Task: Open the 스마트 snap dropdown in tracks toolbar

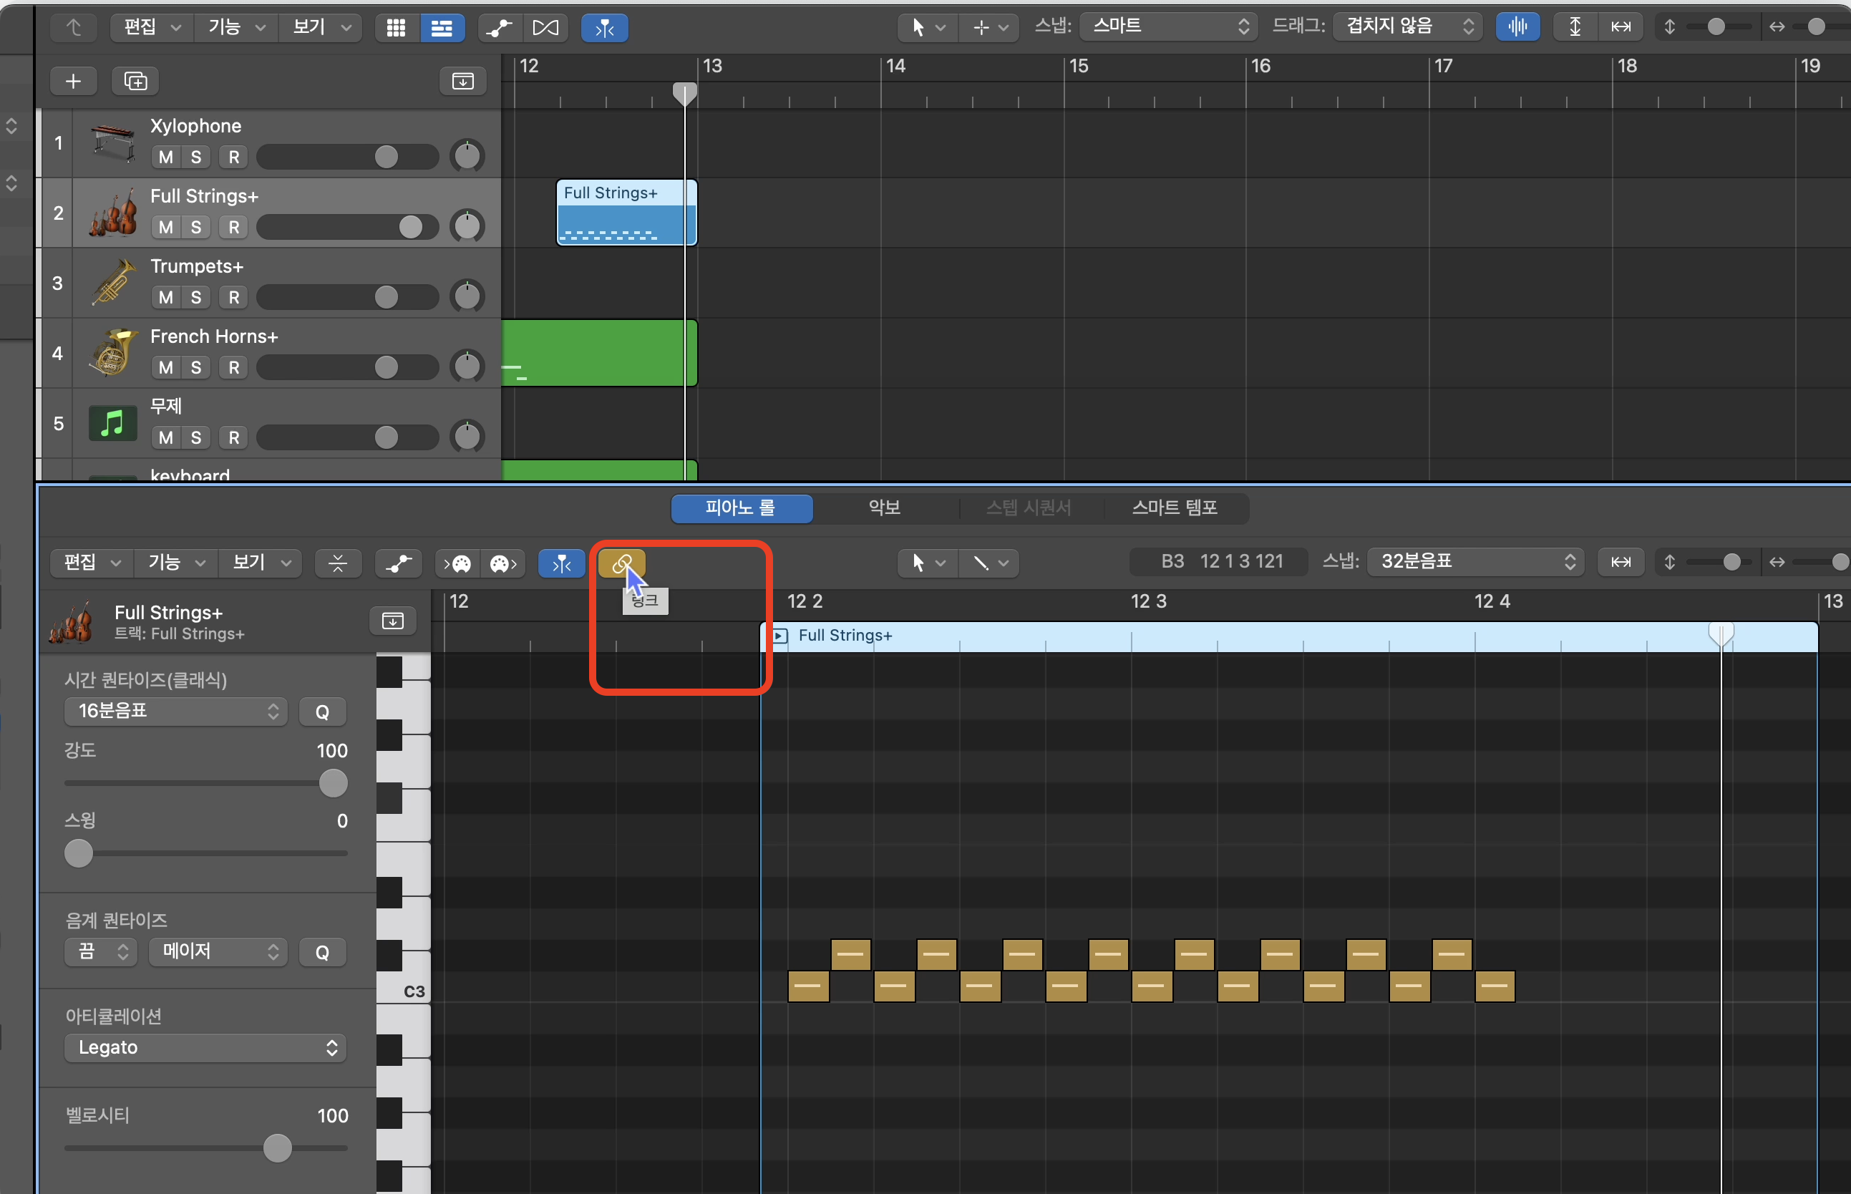Action: pos(1167,27)
